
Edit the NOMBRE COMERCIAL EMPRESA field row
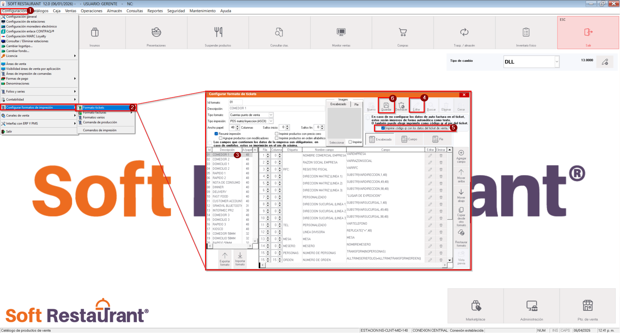pyautogui.click(x=430, y=156)
